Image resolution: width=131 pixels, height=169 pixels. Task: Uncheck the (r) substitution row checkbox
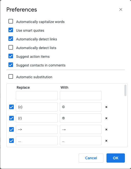pos(11,118)
